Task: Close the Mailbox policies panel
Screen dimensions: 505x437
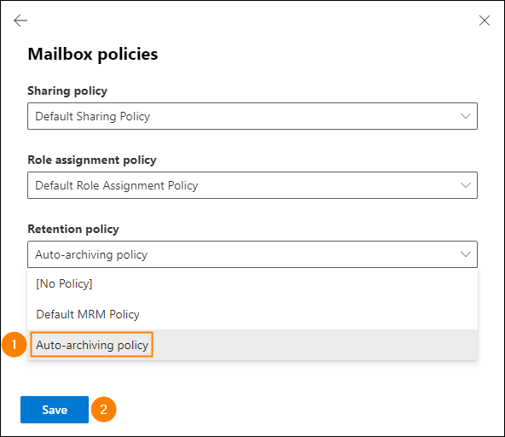Action: [484, 20]
